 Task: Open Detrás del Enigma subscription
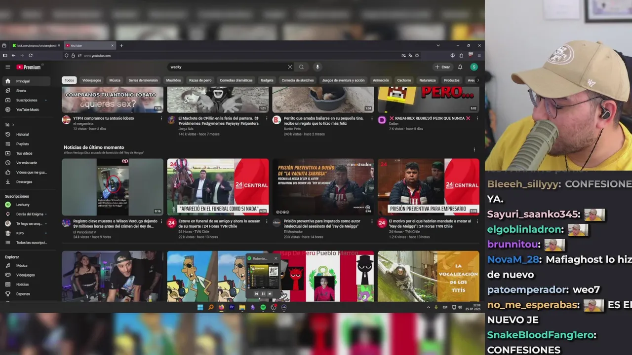click(x=26, y=214)
